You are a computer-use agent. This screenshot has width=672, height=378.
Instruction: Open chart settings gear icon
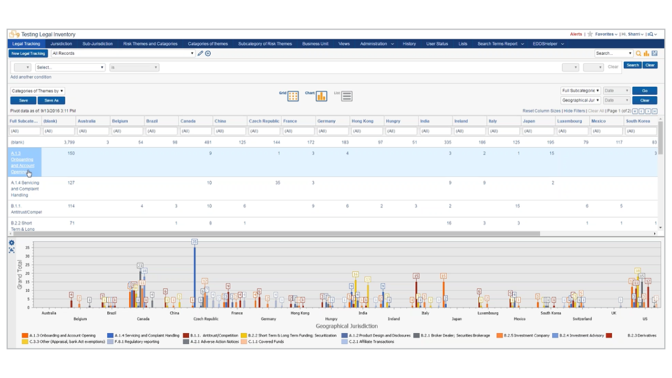click(x=12, y=243)
